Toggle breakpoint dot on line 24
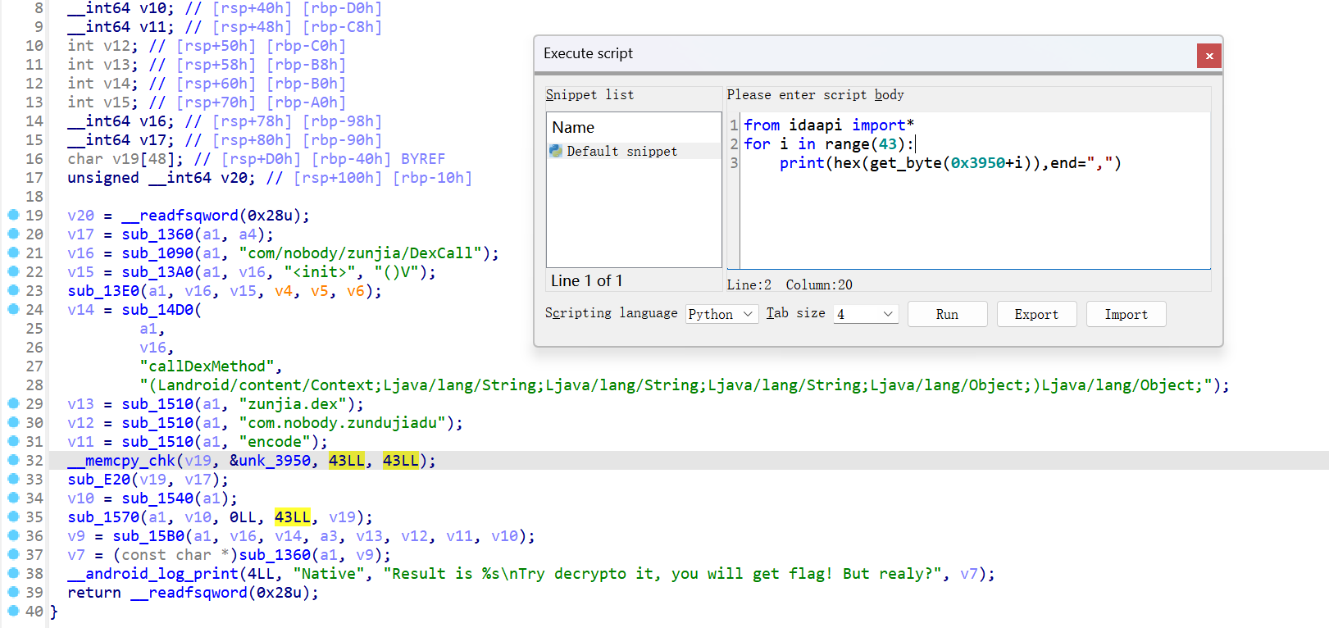This screenshot has width=1329, height=628. (13, 309)
